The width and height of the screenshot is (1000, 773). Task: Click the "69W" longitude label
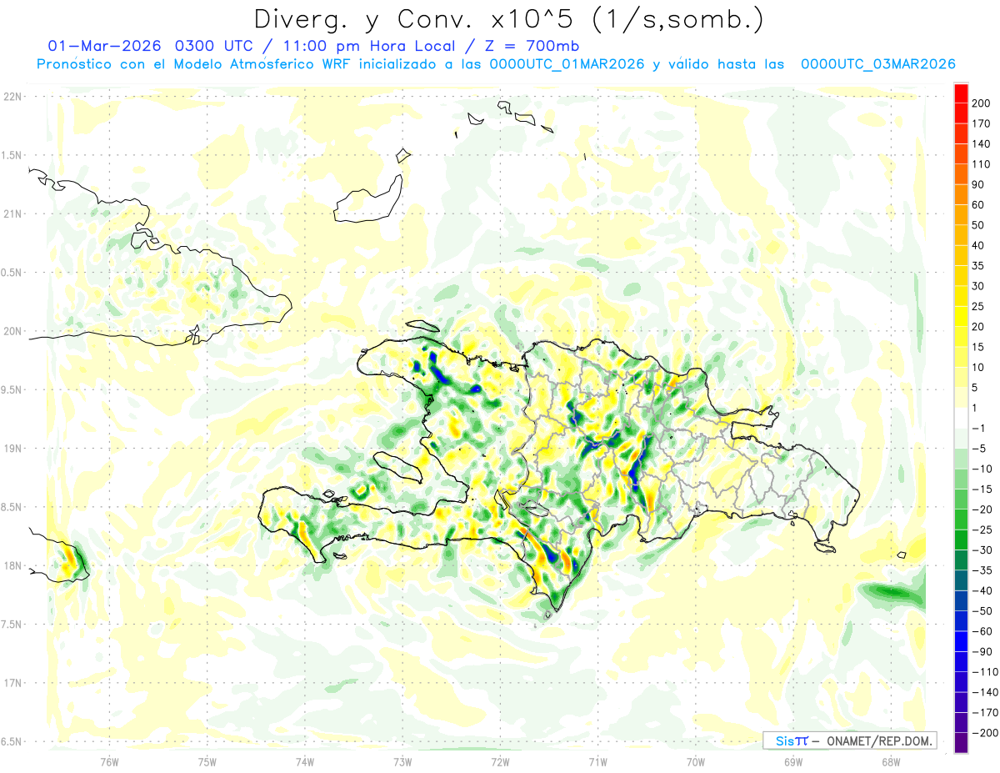coord(792,761)
